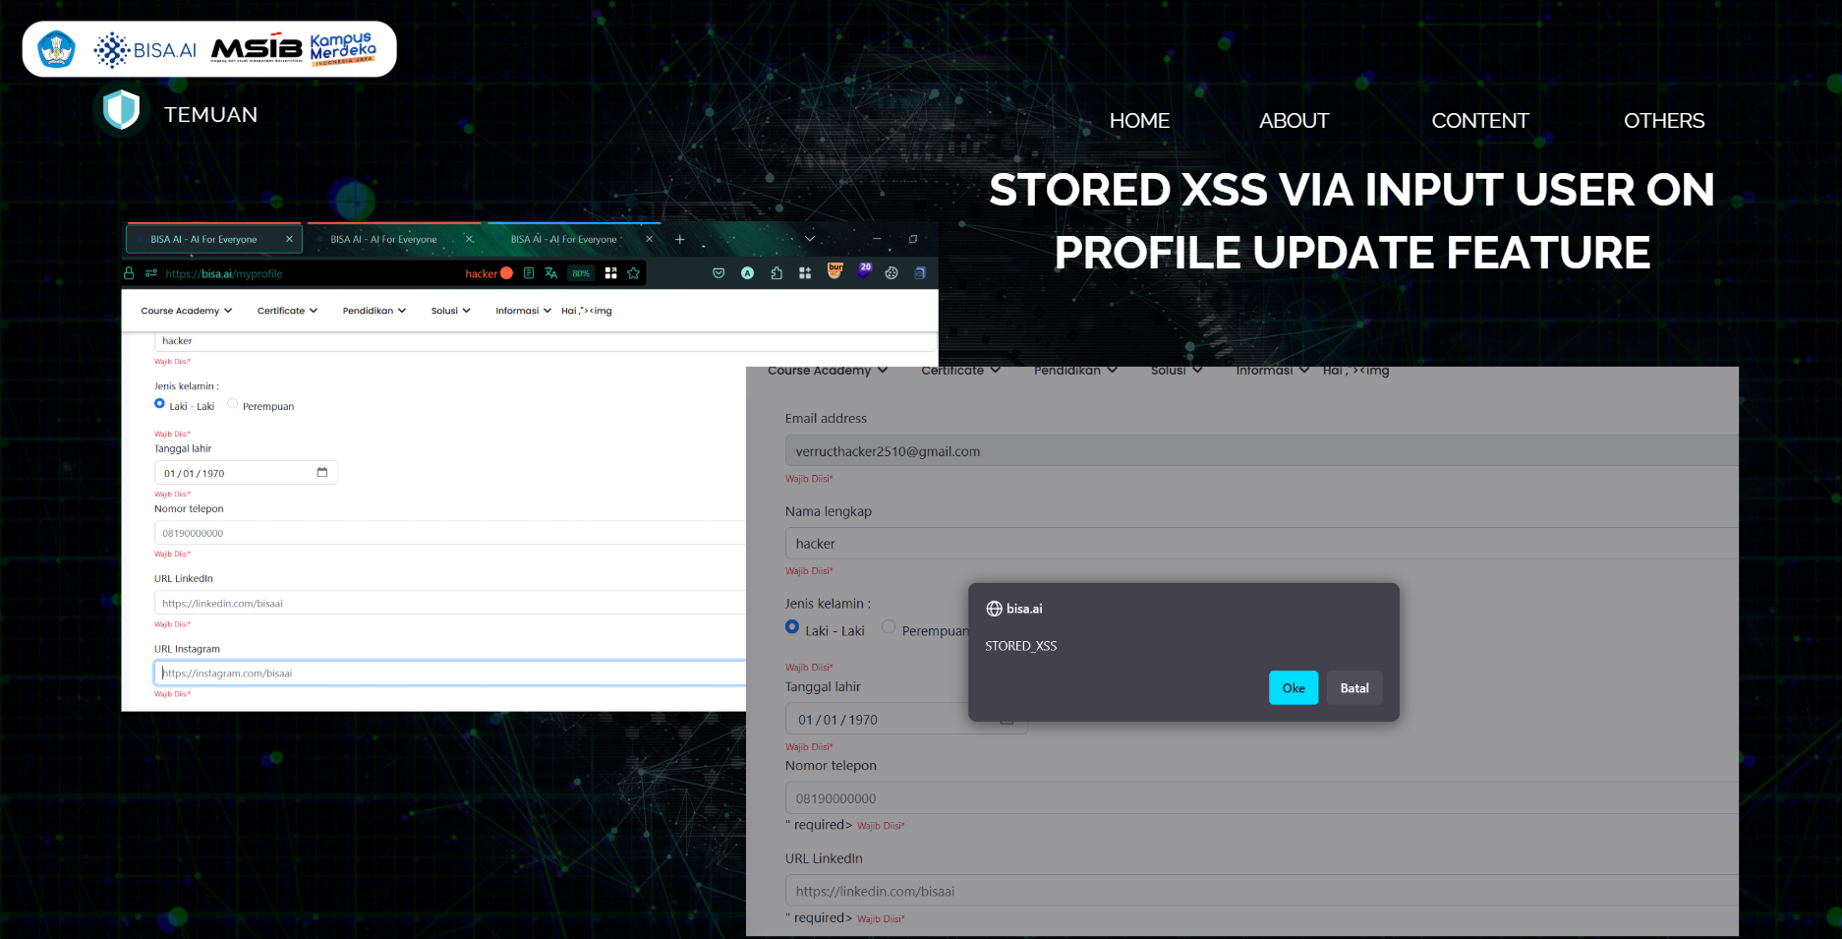This screenshot has width=1842, height=939.
Task: Select Laki - Laki radio in the dimmed page
Action: click(x=792, y=626)
